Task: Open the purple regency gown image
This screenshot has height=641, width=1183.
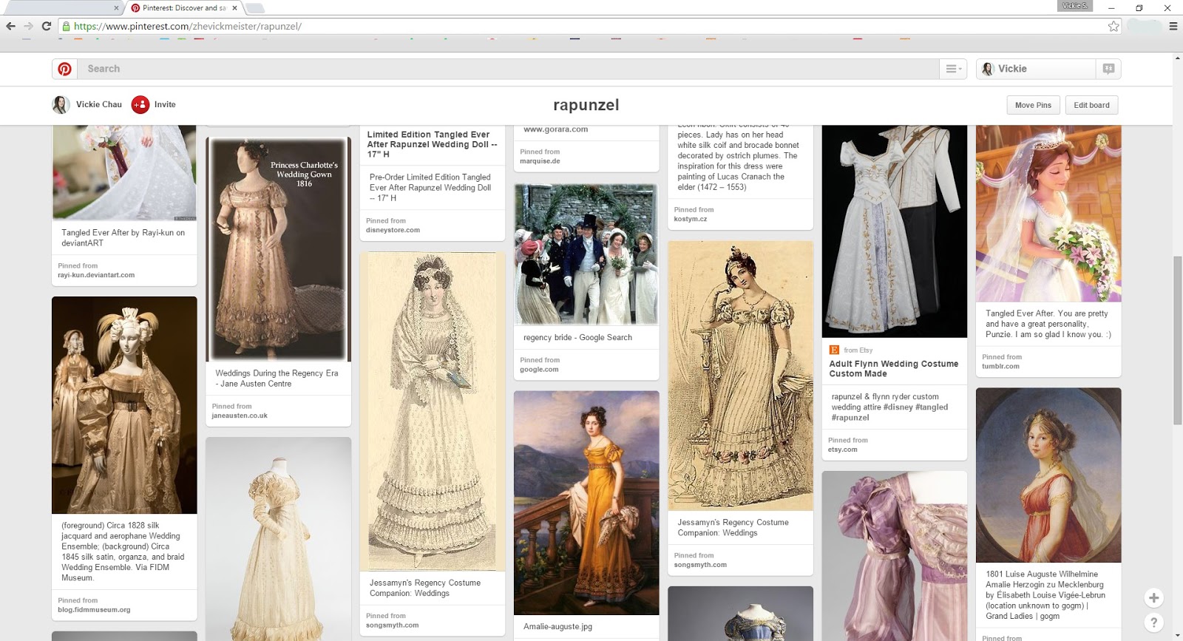Action: (895, 556)
